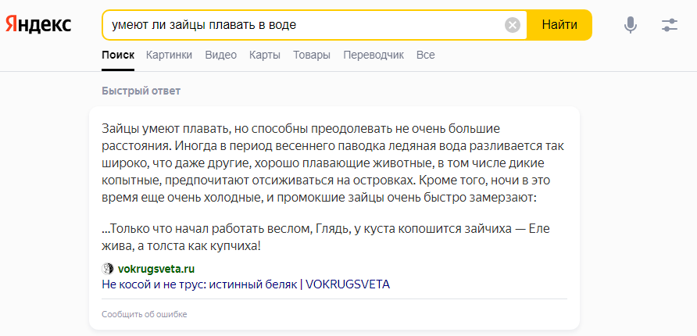This screenshot has width=697, height=336.
Task: Select the Поиск tab
Action: tap(118, 55)
